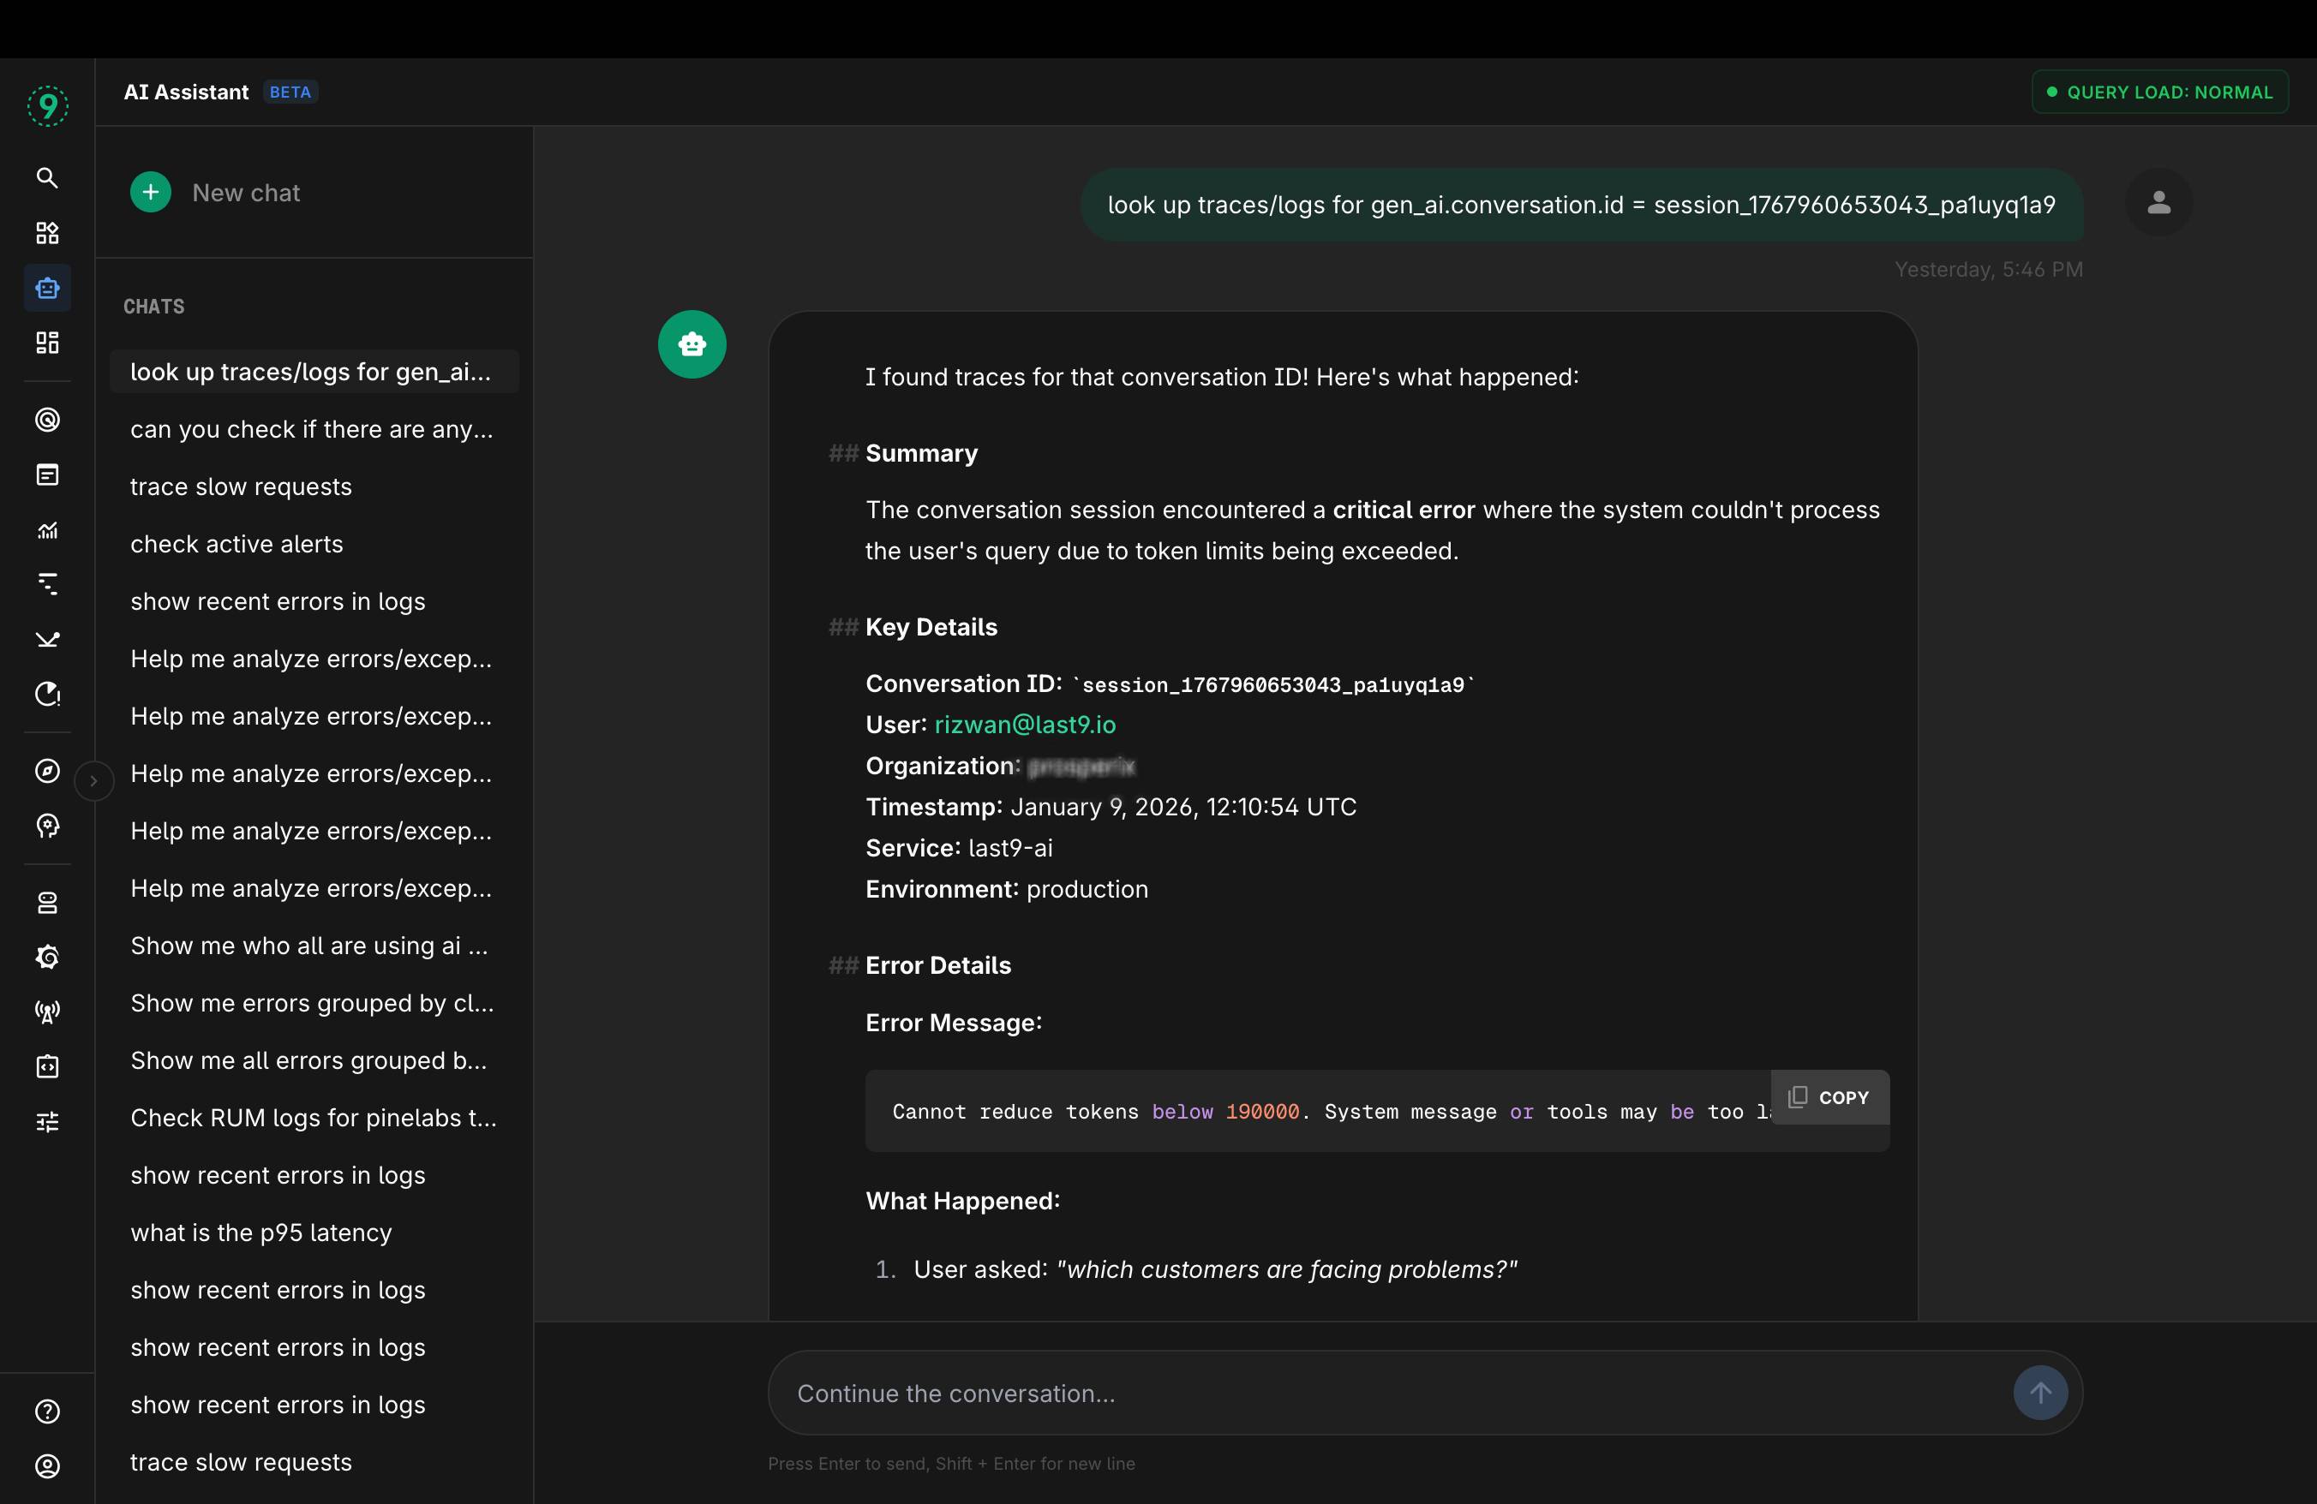Expand the collapsed sidebar with chevron arrow
Image resolution: width=2317 pixels, height=1504 pixels.
pyautogui.click(x=93, y=780)
